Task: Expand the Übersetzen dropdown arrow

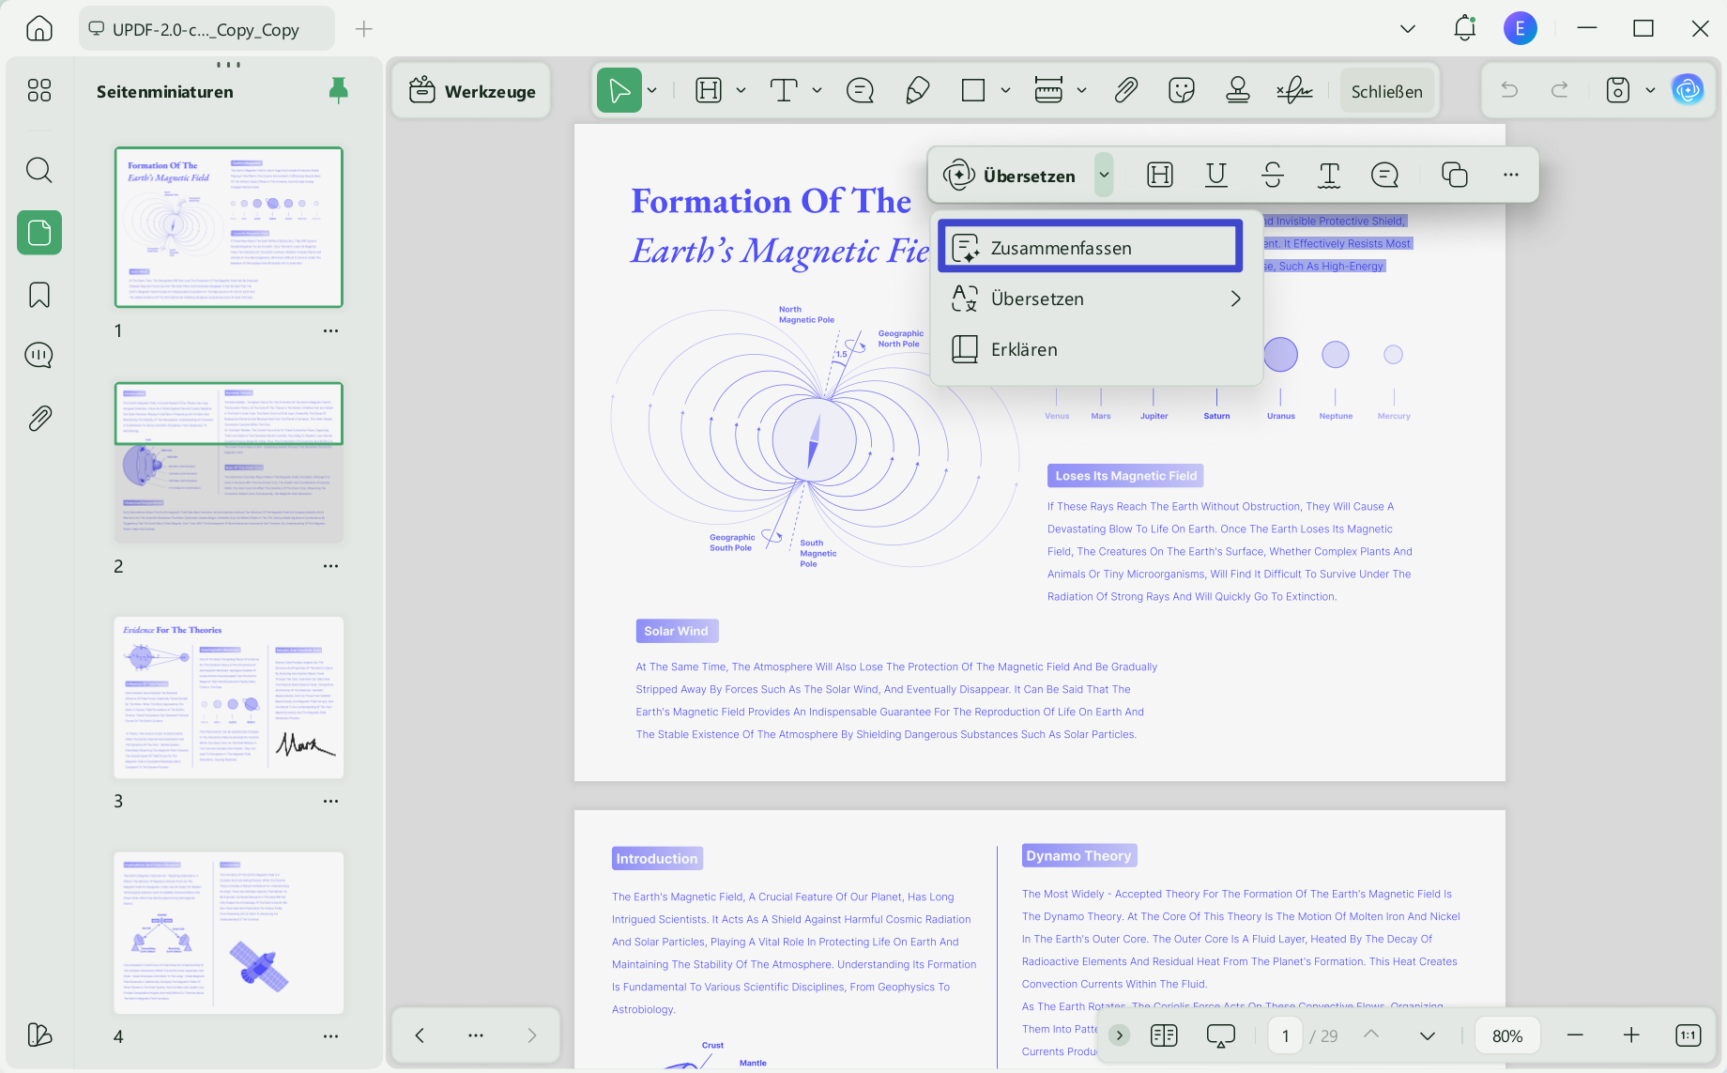Action: coord(1104,175)
